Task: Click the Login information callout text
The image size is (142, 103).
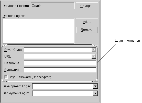Action: point(127,40)
